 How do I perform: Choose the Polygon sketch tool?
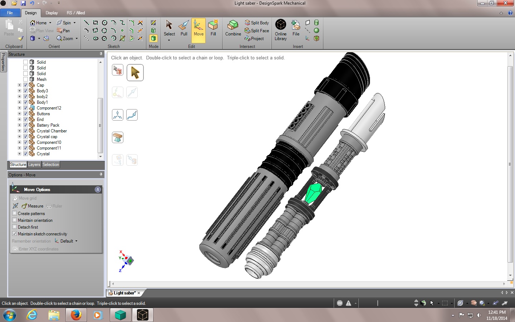point(104,38)
